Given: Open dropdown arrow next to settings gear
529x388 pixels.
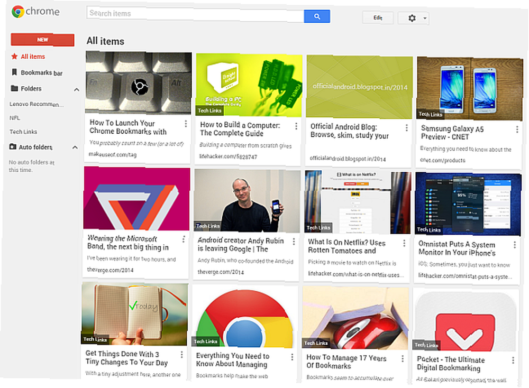Looking at the screenshot, I should tap(425, 18).
